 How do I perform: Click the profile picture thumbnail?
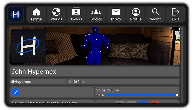tap(29, 46)
